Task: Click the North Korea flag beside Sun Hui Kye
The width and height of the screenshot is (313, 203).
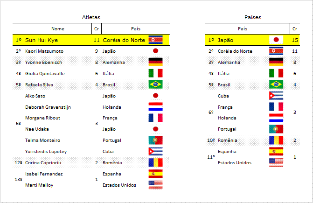Action: pos(155,40)
